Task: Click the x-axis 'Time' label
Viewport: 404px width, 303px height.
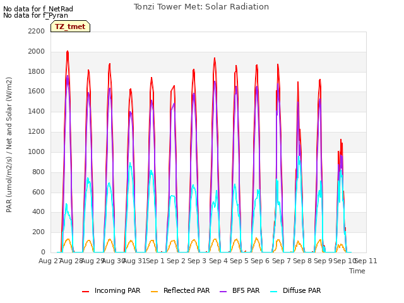Action: (x=357, y=271)
